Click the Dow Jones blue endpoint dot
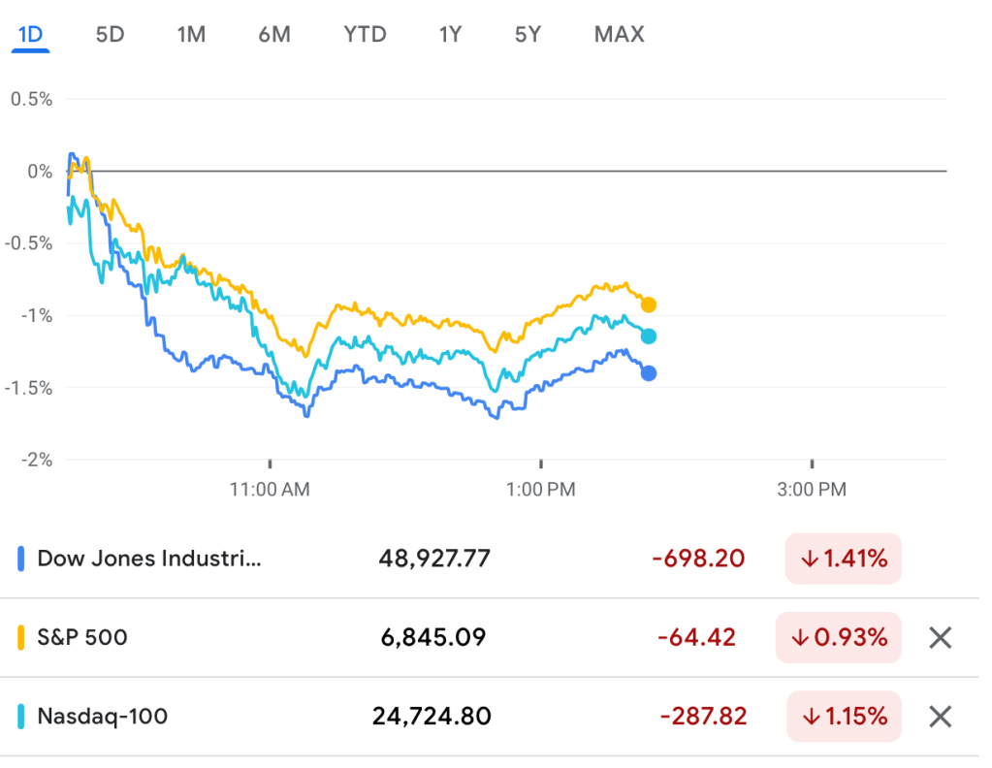 [649, 373]
